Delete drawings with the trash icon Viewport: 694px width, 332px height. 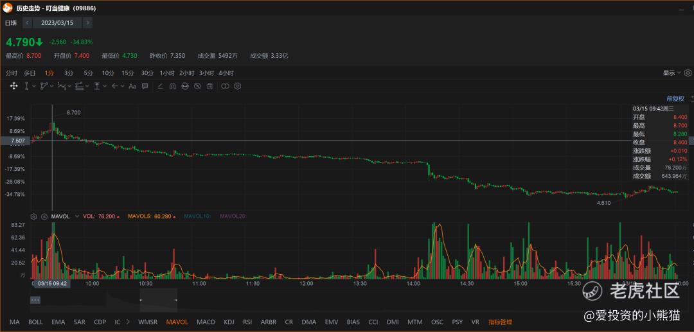(x=209, y=86)
